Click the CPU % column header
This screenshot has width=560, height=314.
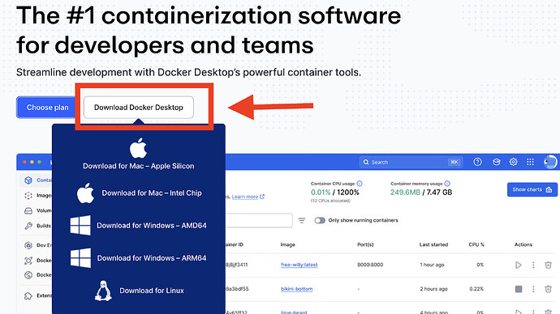point(476,244)
